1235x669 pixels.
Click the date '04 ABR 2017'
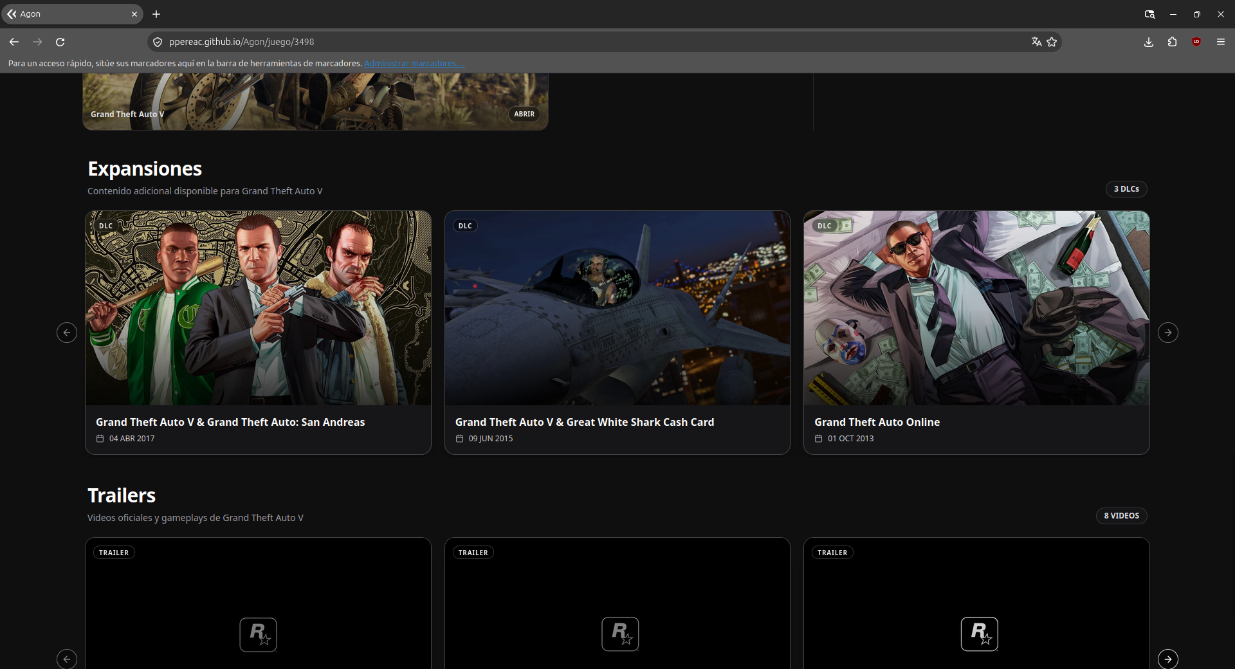tap(132, 439)
